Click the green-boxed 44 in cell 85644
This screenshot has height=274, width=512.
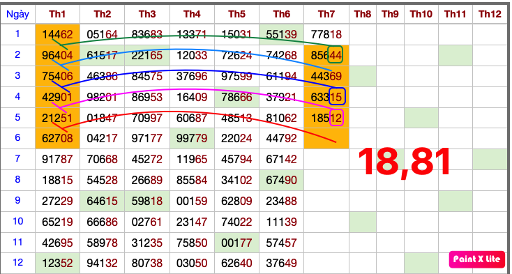(335, 54)
